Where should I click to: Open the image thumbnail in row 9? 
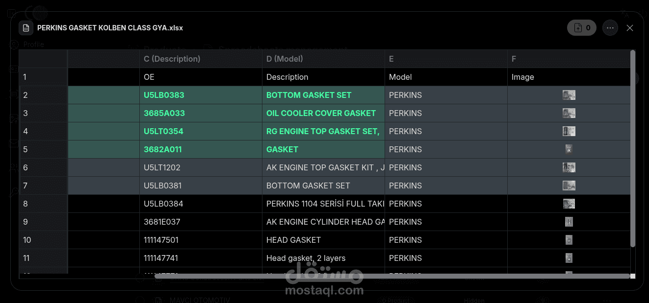tap(569, 222)
